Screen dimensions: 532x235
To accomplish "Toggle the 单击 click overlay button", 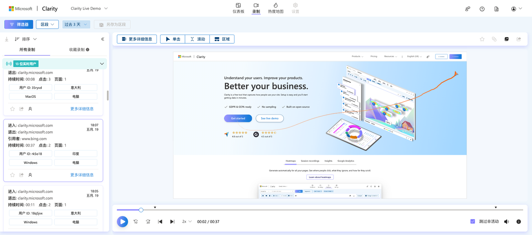I will point(172,39).
